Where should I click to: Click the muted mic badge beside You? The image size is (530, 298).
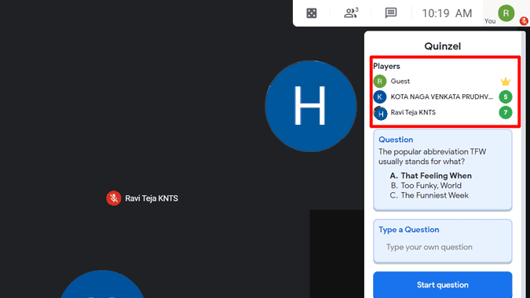point(524,21)
